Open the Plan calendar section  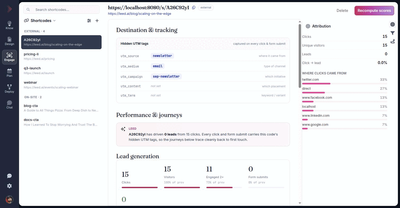9,73
